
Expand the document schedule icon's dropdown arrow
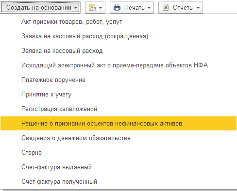(x=101, y=8)
